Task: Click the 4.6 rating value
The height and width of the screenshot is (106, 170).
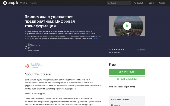Action: 123,49
